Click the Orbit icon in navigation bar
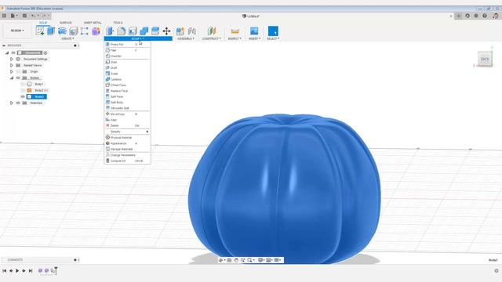Screen dimensions: 502x282 point(220,260)
